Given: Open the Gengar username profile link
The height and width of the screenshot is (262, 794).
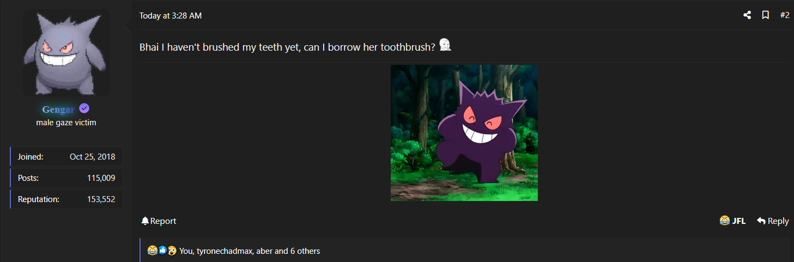Looking at the screenshot, I should coord(58,109).
